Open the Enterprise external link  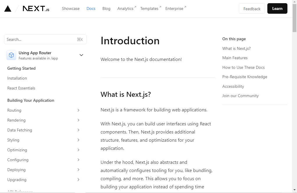(176, 8)
